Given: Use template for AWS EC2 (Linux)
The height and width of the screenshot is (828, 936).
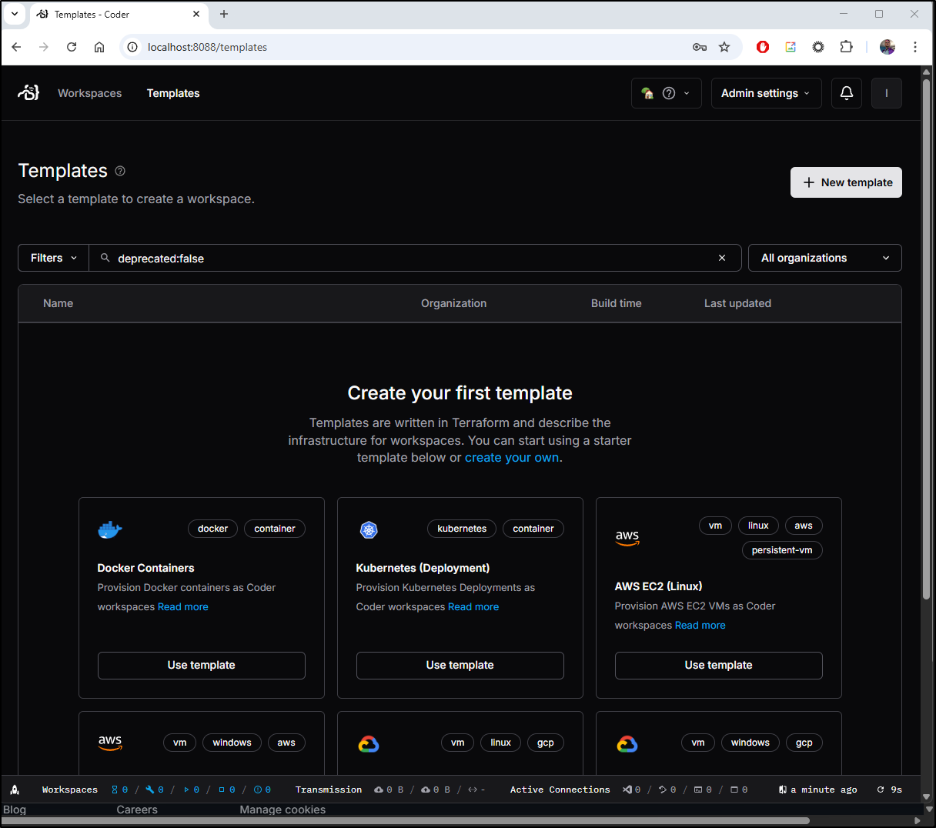Looking at the screenshot, I should [x=719, y=665].
